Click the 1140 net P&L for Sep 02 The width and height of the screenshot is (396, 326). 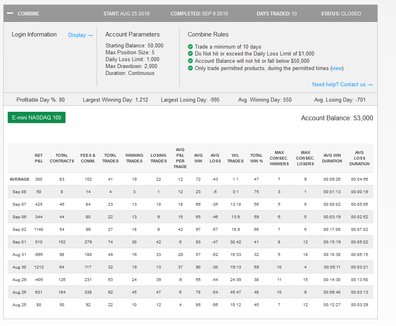pyautogui.click(x=39, y=229)
